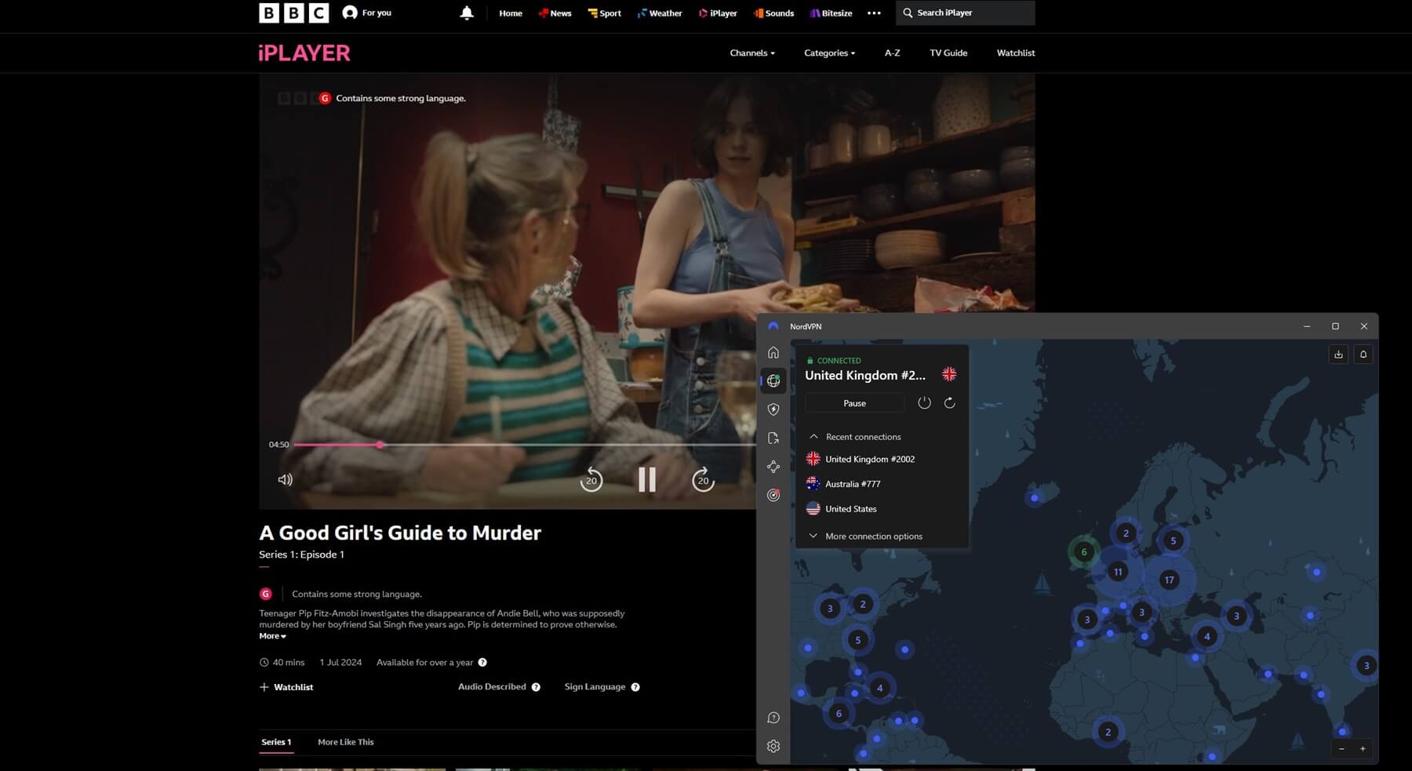Open the three-dots more BBC menu
Viewport: 1412px width, 771px height.
874,13
